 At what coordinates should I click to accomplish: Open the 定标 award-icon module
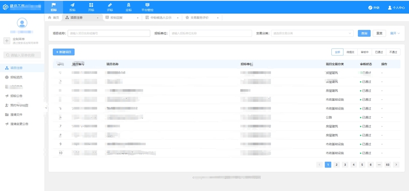tap(129, 7)
